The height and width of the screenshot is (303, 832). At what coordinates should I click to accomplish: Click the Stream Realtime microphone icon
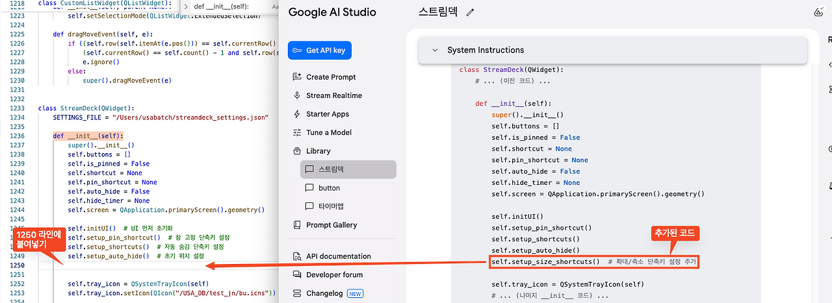[x=297, y=95]
